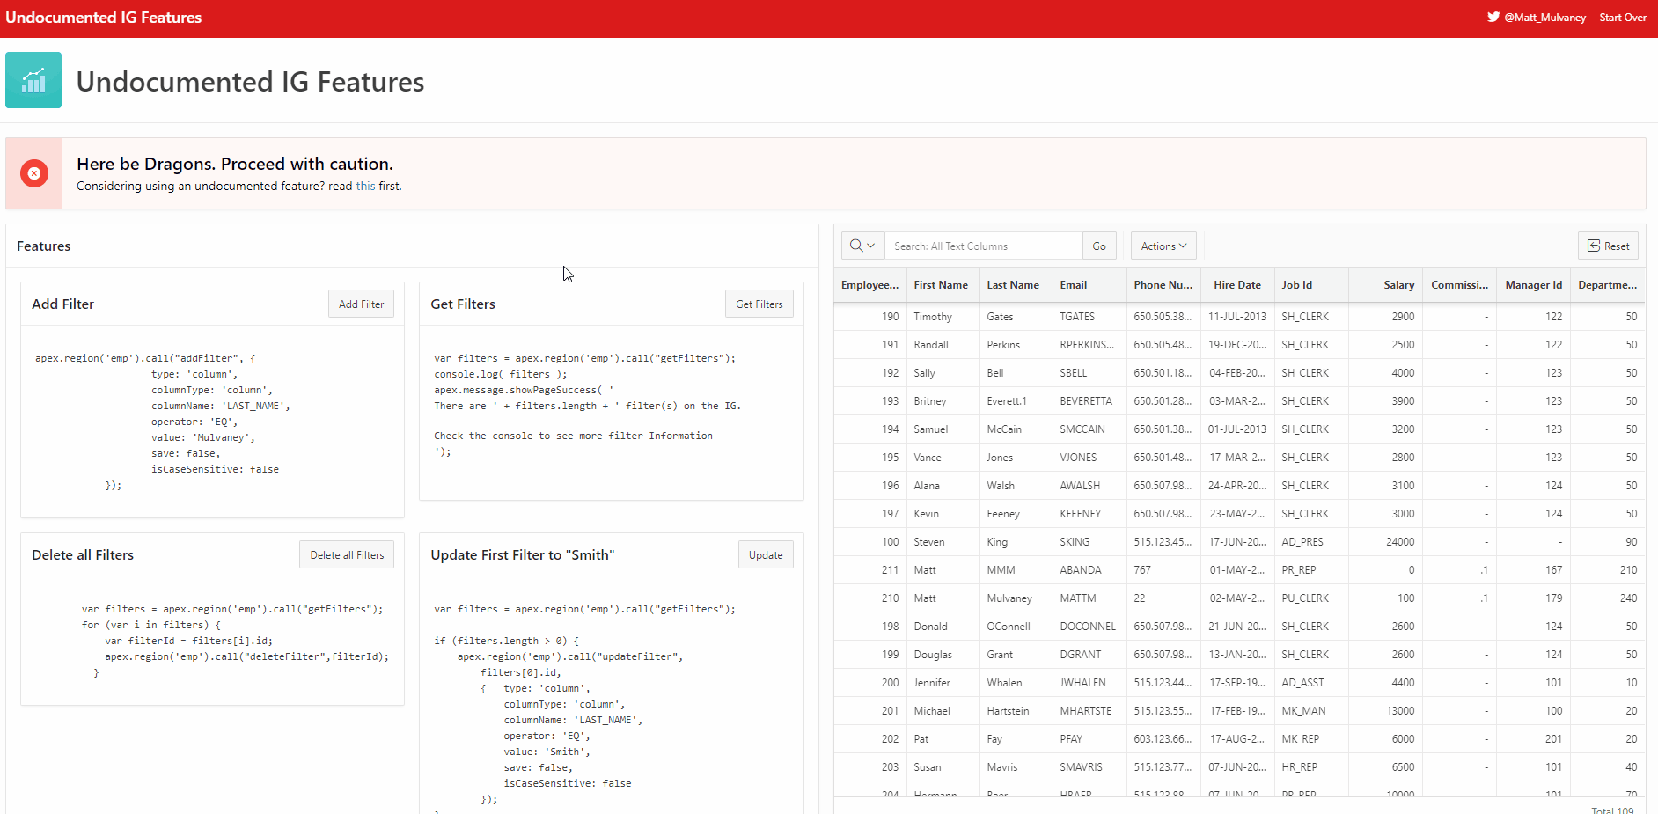Select the department cell '240'
The image size is (1658, 814).
(x=1608, y=598)
